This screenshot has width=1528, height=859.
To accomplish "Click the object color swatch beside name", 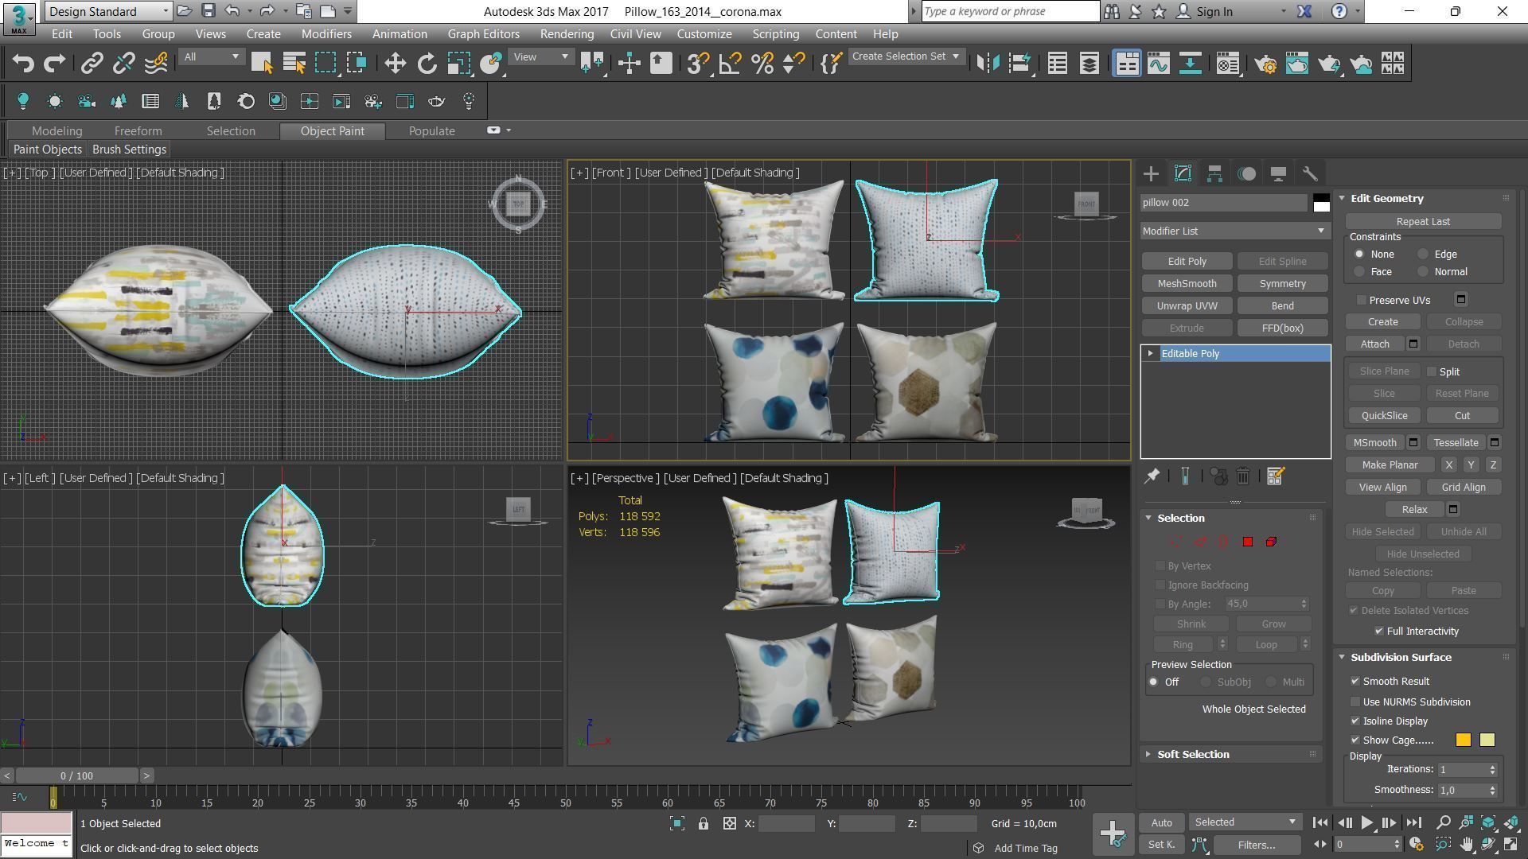I will point(1321,203).
